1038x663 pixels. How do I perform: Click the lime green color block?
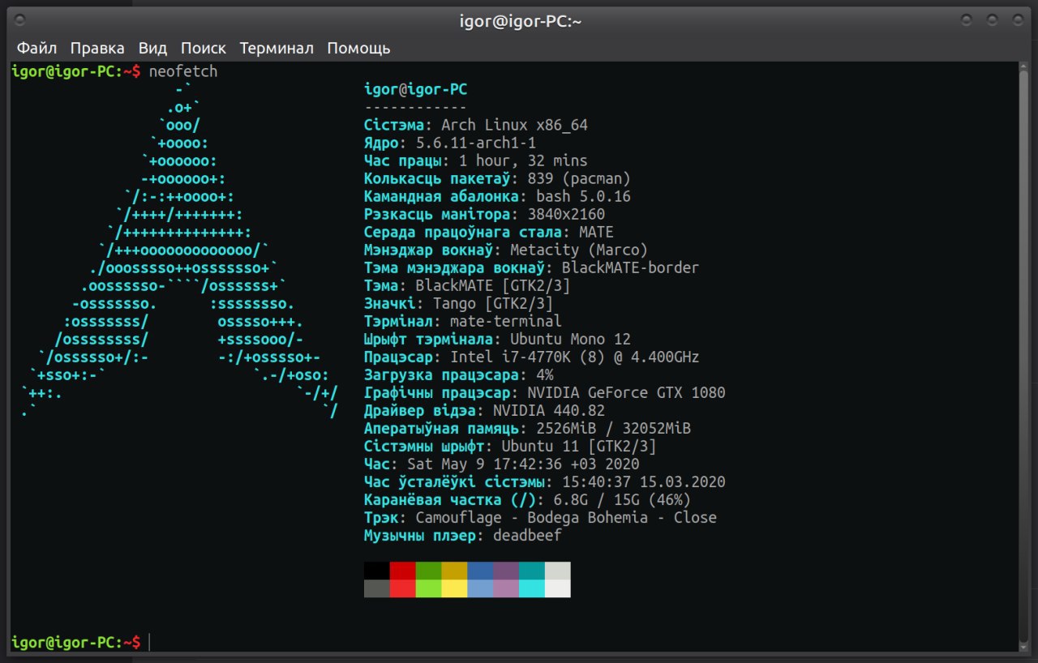tap(429, 588)
